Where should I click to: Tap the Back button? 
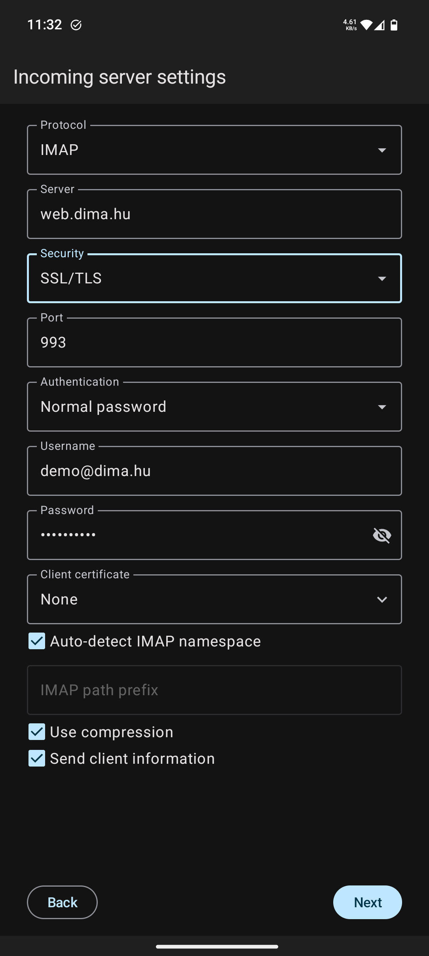(62, 902)
